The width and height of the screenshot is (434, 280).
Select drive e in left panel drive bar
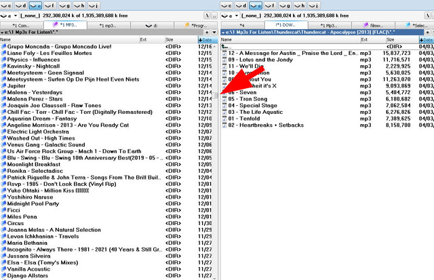(x=35, y=5)
